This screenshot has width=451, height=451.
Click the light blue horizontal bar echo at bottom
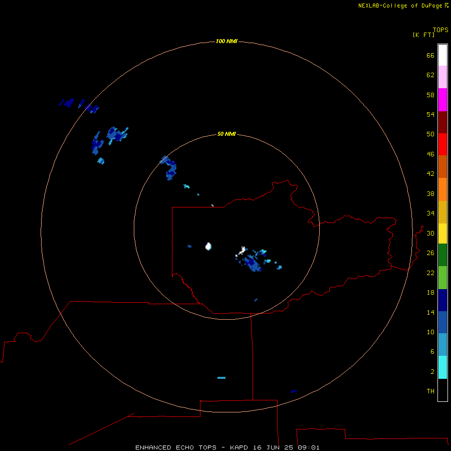[x=221, y=378]
